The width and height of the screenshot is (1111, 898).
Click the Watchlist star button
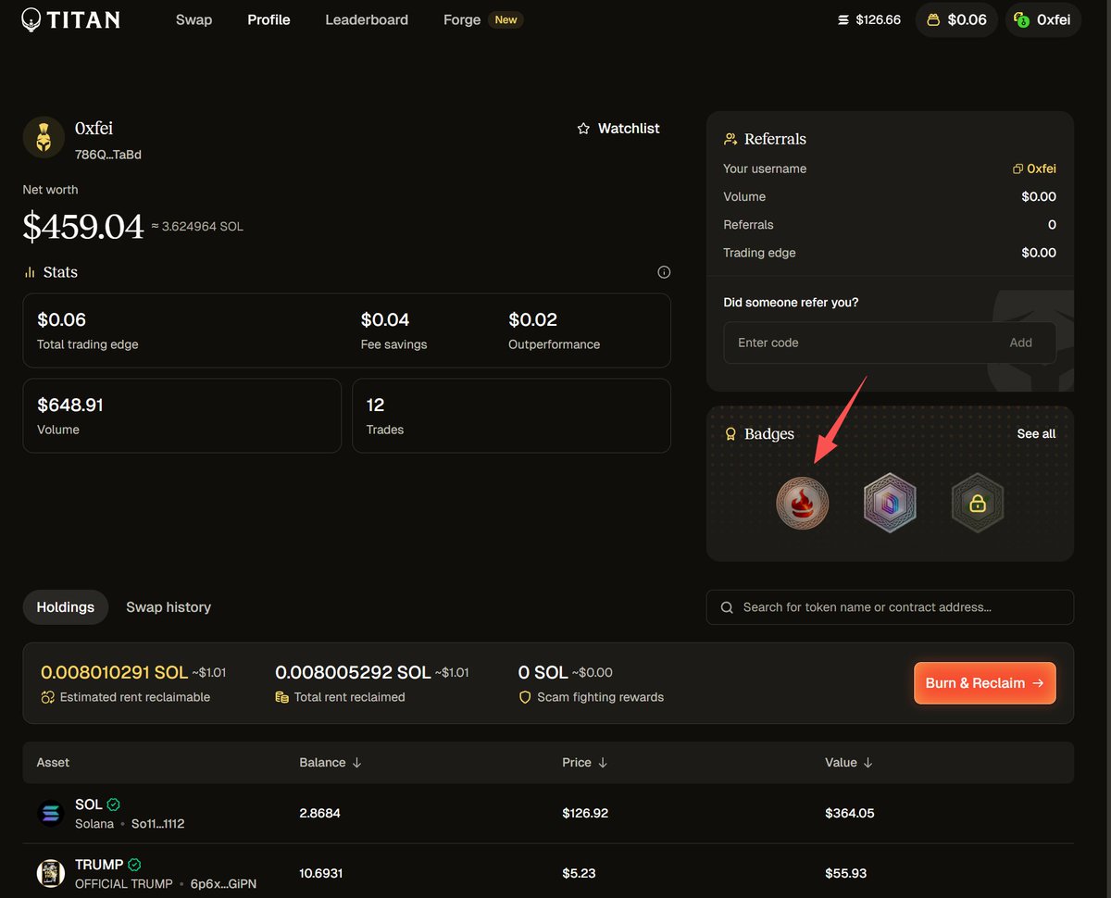[x=618, y=129]
